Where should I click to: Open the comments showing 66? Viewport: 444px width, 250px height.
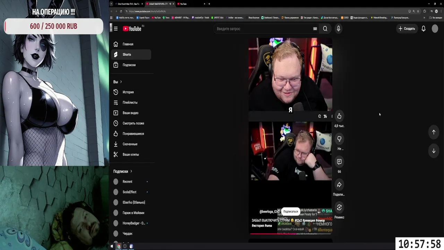point(339,162)
